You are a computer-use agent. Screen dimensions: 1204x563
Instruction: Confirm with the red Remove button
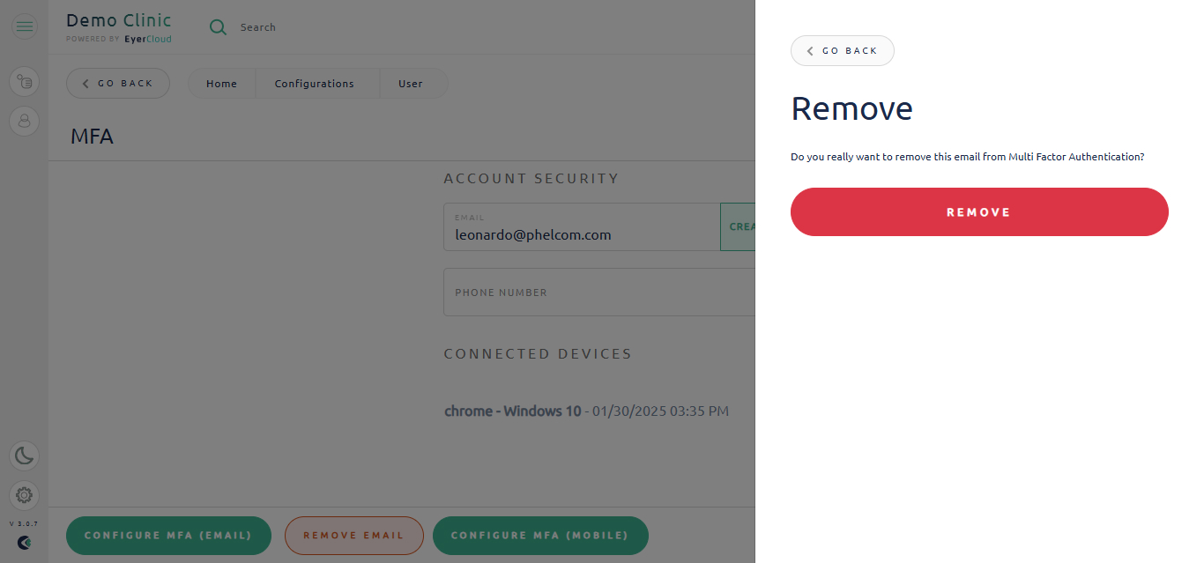coord(979,212)
